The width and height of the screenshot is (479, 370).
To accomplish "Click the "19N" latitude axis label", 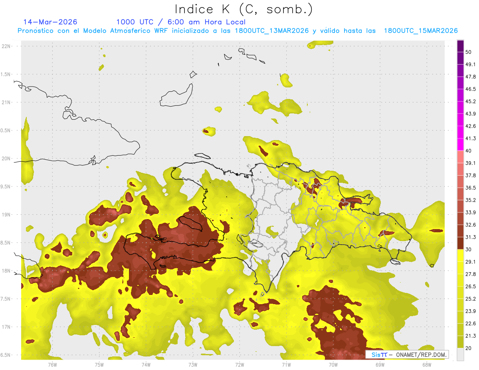I will click(x=6, y=215).
